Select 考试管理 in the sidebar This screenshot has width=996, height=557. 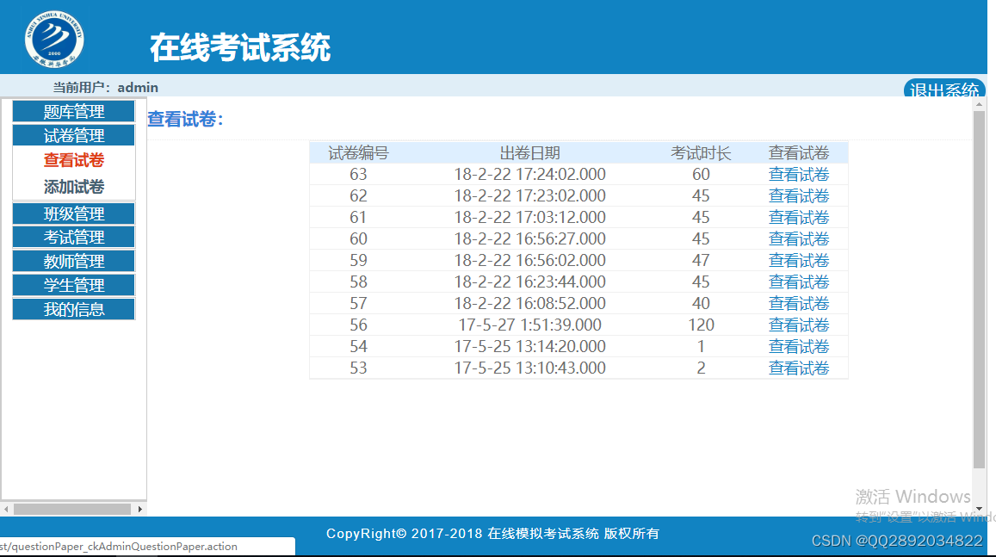tap(73, 237)
